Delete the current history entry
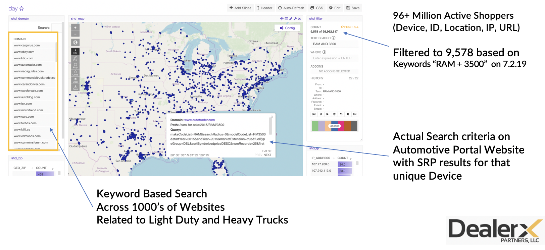 (x=334, y=114)
